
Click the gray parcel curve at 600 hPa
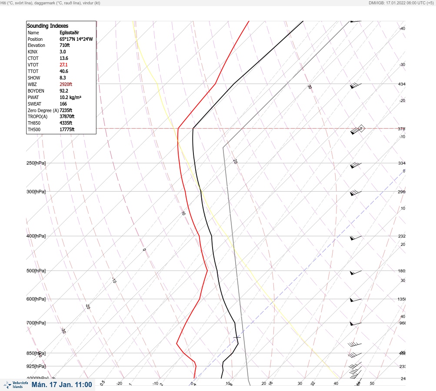click(240, 299)
